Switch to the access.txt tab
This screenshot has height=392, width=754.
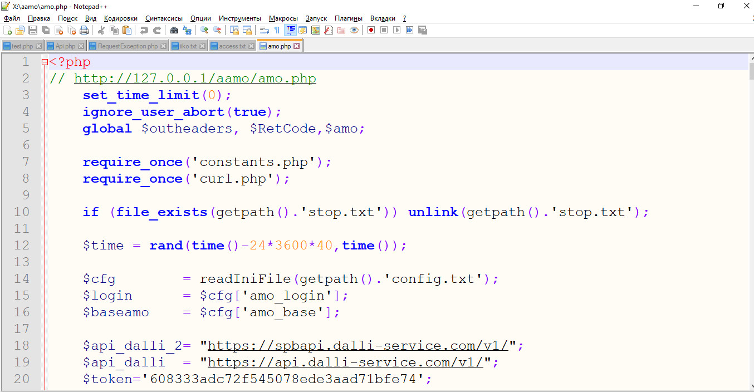pos(232,46)
